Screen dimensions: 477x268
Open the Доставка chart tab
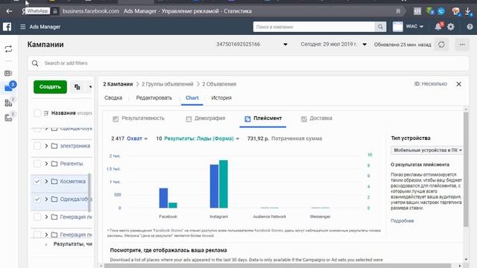[x=316, y=118]
